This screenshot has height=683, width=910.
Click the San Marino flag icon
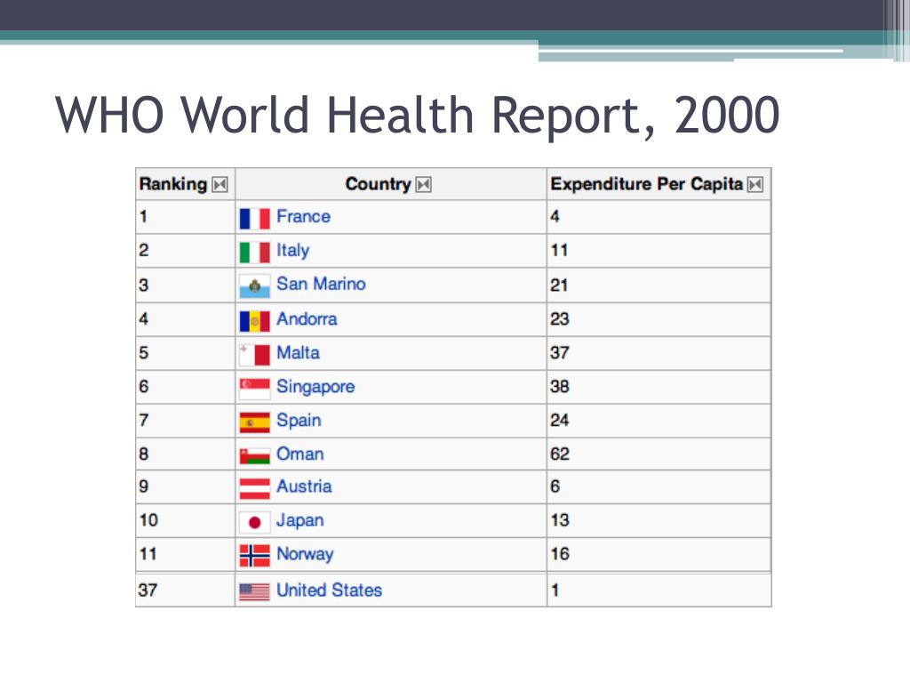pos(255,286)
